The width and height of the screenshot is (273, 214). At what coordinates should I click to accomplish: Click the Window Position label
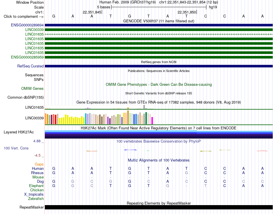coord(30,2)
